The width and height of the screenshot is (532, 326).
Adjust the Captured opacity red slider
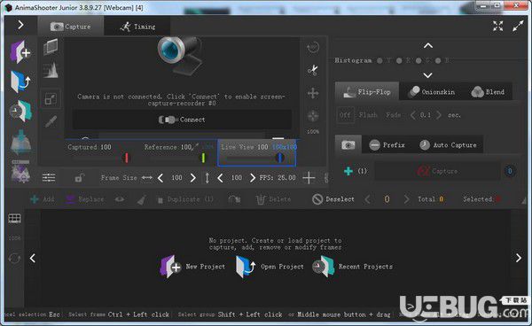(127, 158)
